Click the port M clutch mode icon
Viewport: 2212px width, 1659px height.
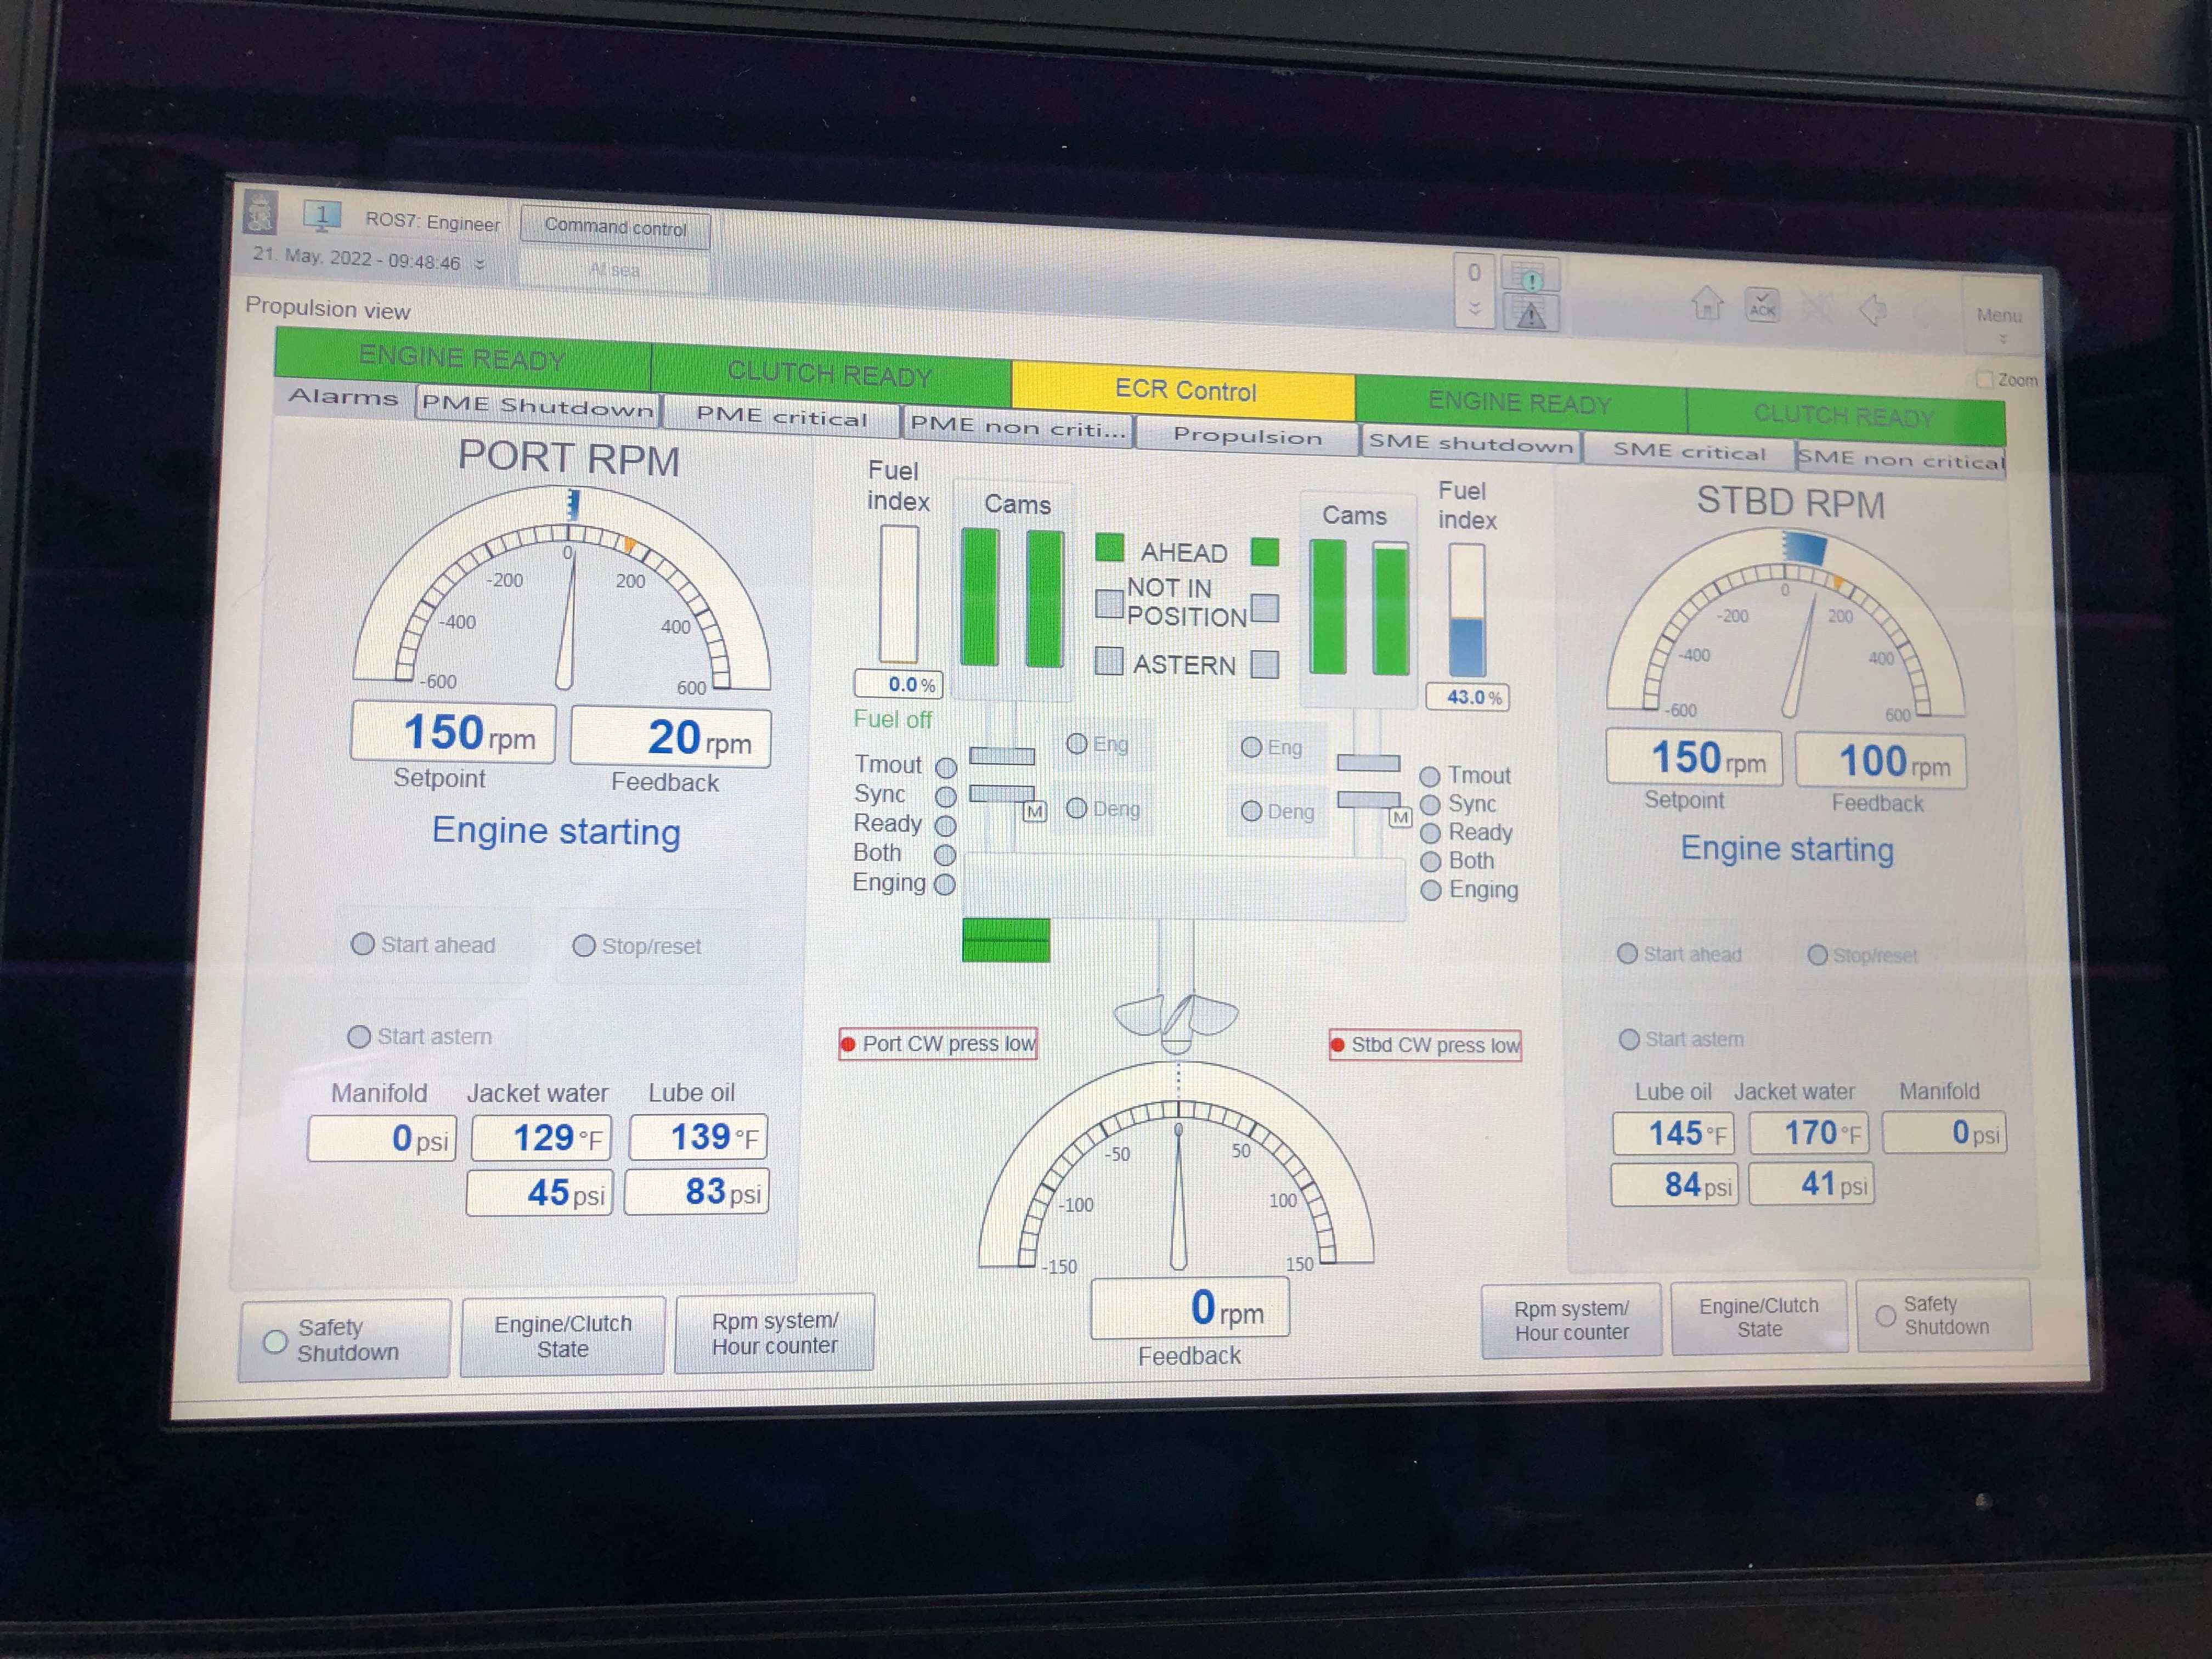(x=1035, y=811)
